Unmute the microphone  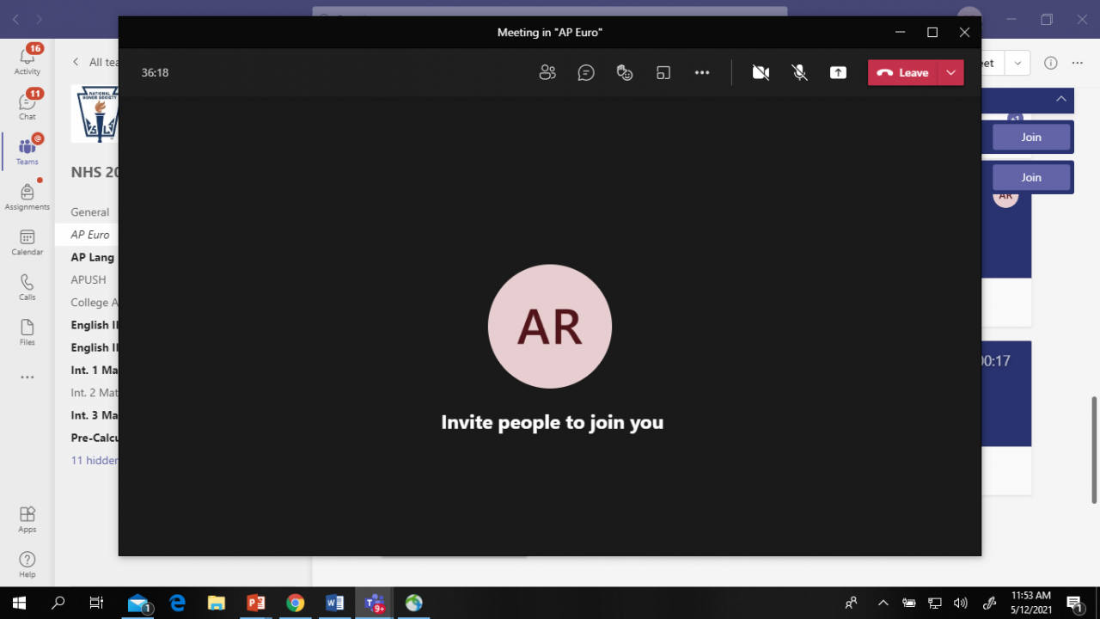[x=800, y=73]
